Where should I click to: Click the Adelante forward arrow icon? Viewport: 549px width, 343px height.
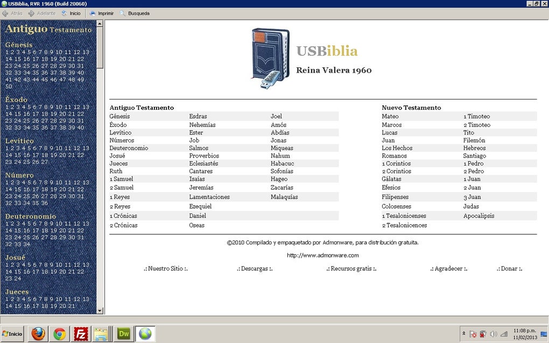[x=31, y=13]
